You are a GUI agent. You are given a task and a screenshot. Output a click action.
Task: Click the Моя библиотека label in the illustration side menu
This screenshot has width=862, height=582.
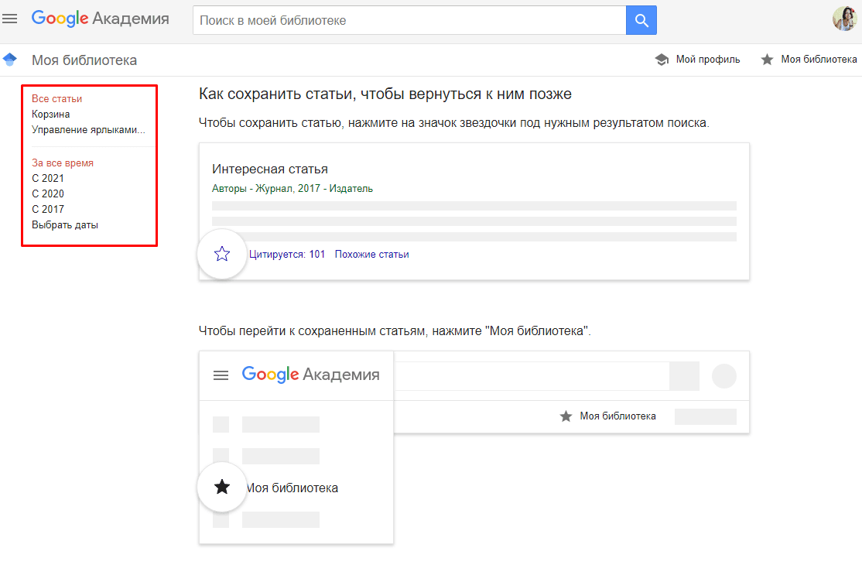click(x=292, y=488)
